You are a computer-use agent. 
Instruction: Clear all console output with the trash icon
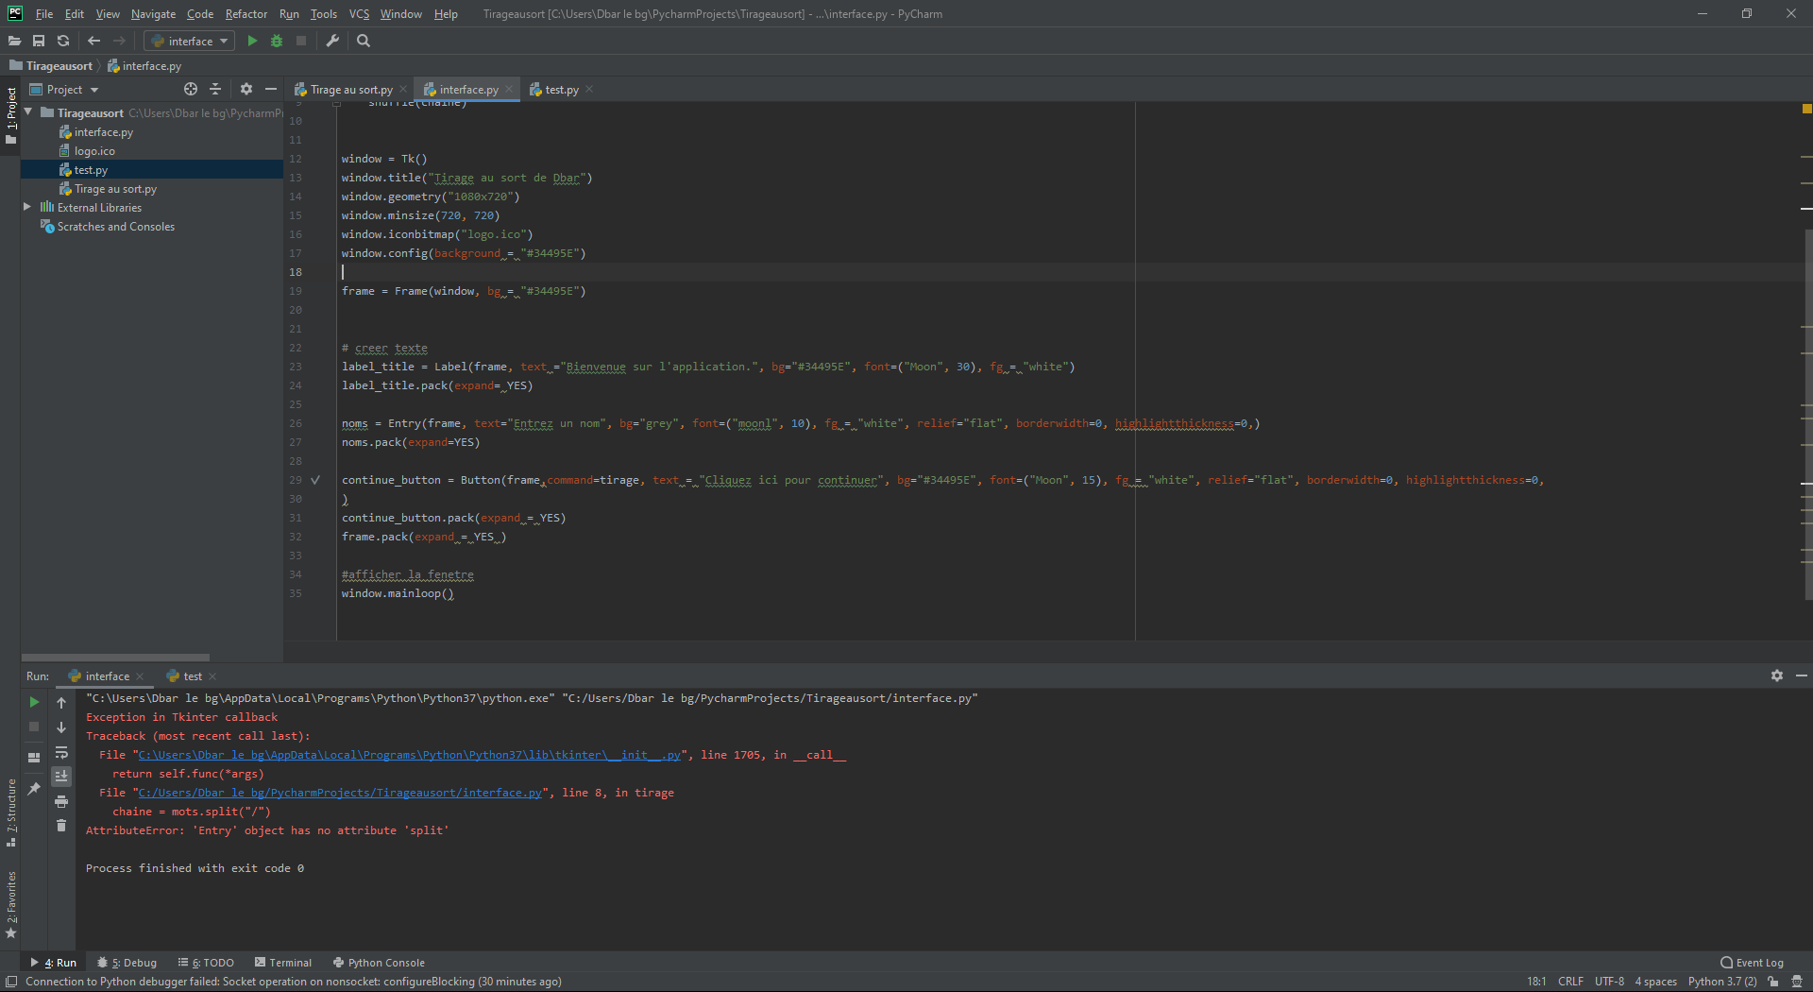(61, 826)
